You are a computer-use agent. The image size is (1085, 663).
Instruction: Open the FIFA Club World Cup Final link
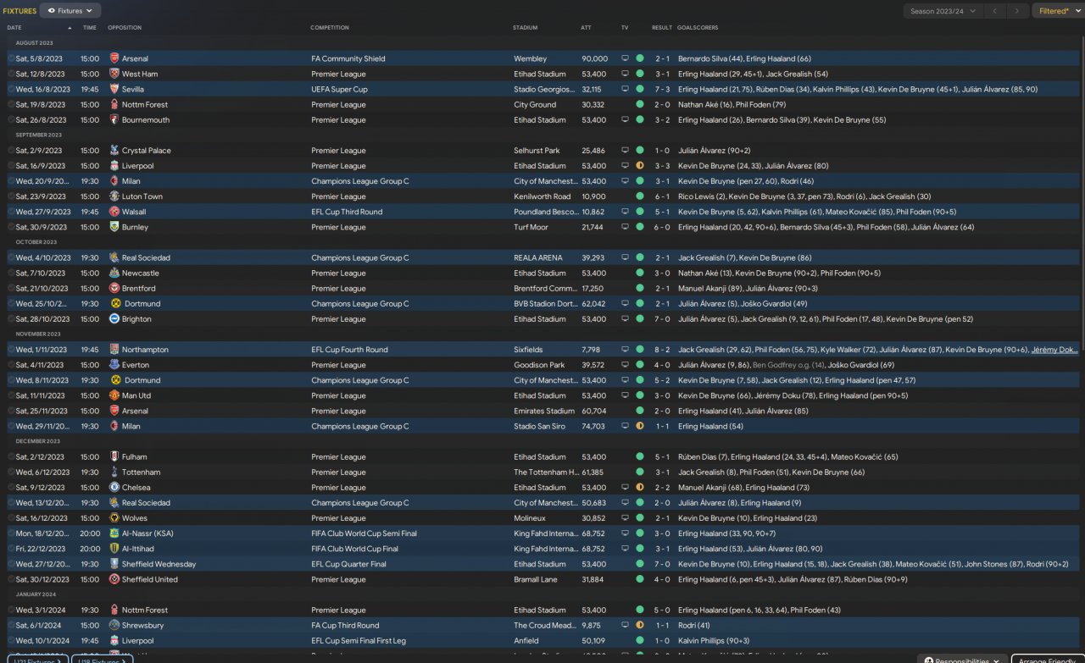click(x=354, y=549)
